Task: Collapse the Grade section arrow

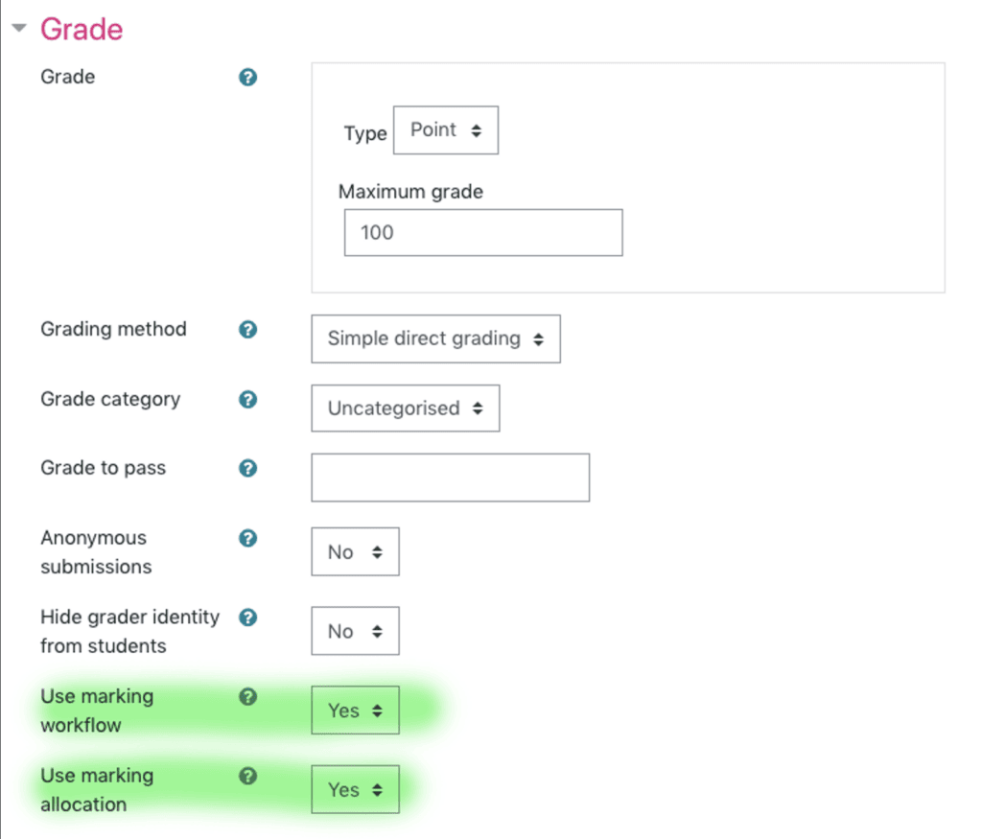Action: coord(18,30)
